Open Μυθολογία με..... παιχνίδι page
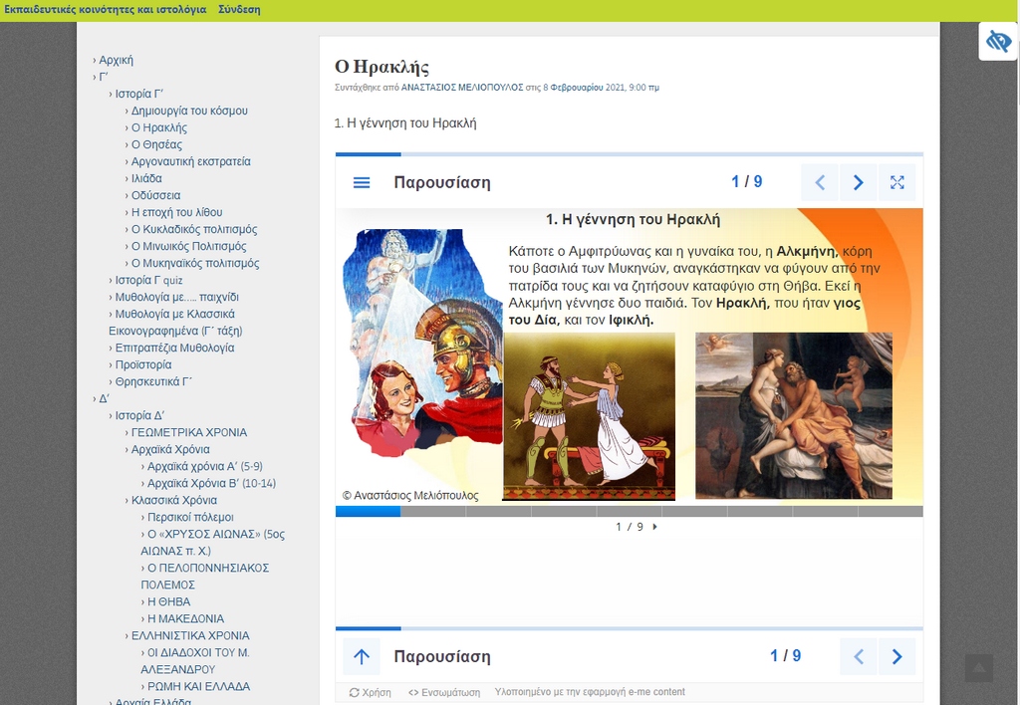The height and width of the screenshot is (705, 1020). coord(177,297)
